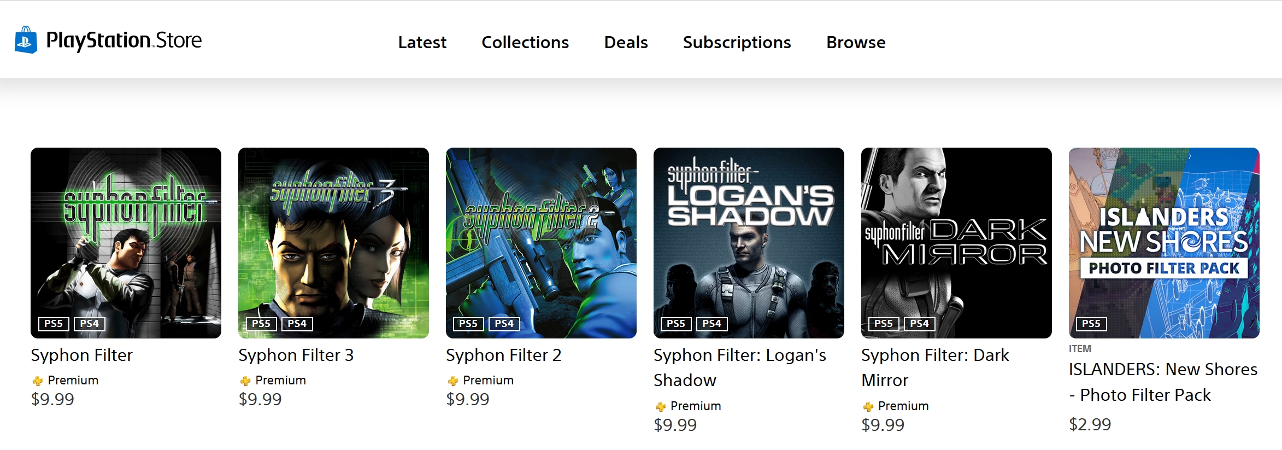Click the PS Plus icon under Logan's Shadow

click(661, 406)
